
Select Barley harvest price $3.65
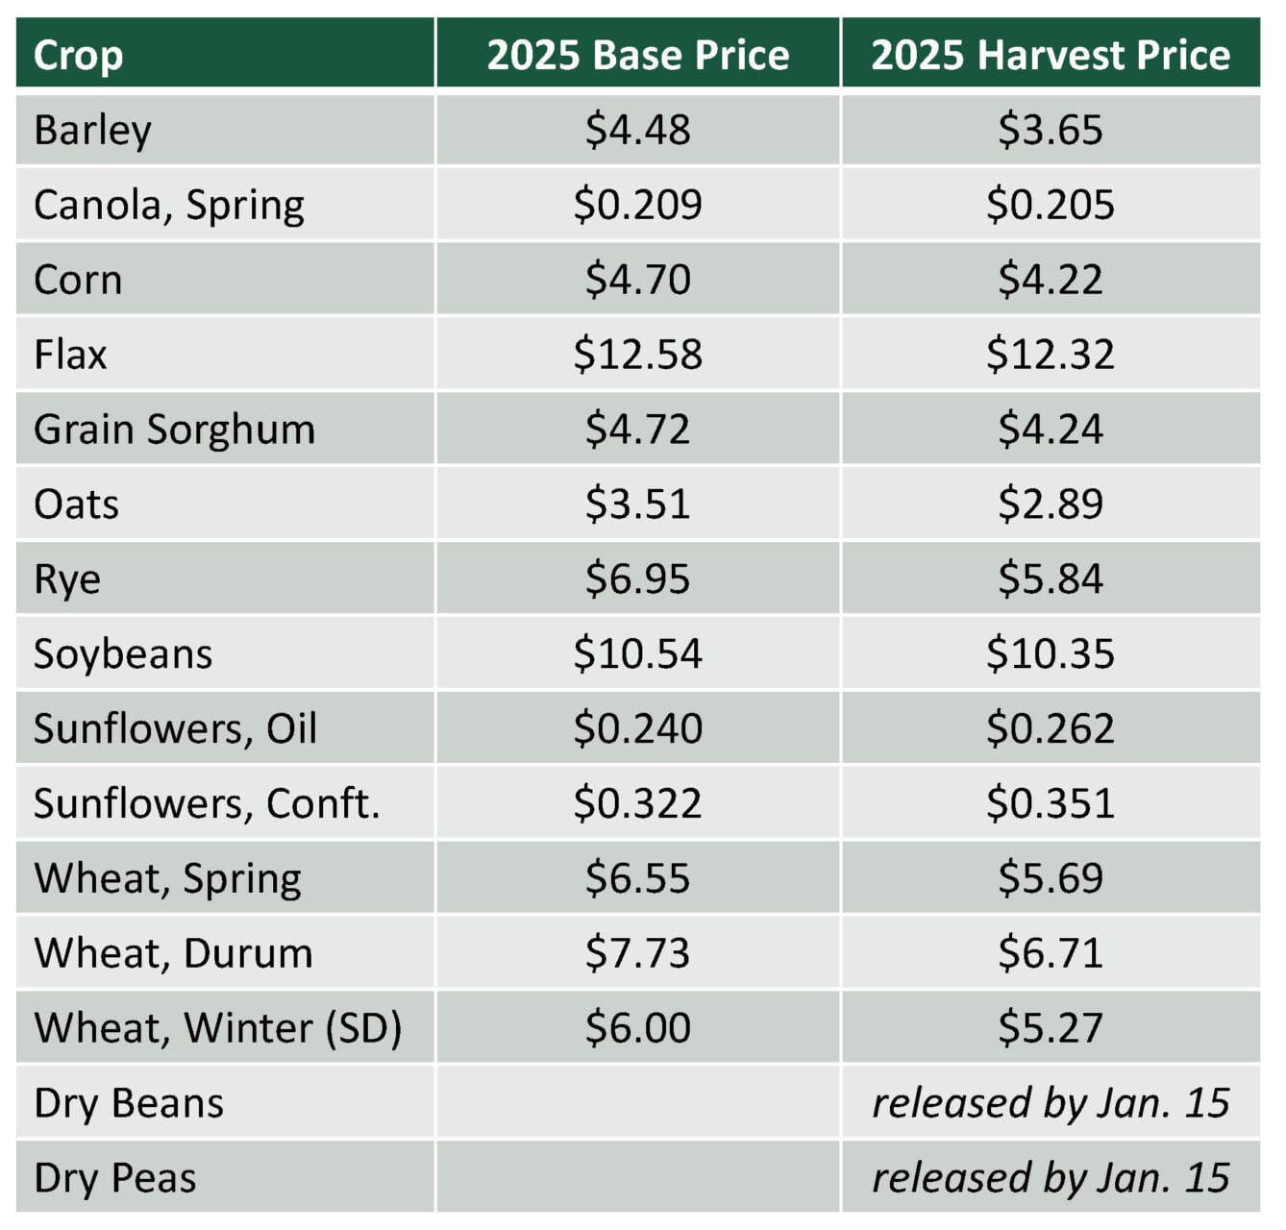(x=1050, y=131)
